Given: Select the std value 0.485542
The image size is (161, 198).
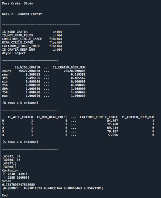Looking at the screenshot, I should tap(78, 78).
